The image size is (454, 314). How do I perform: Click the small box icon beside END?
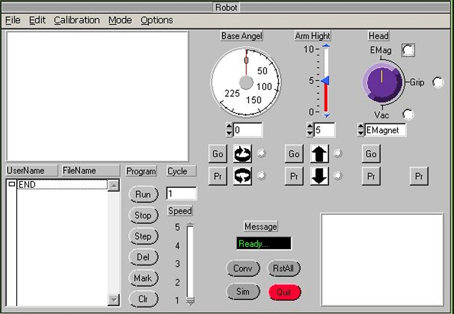coord(12,185)
